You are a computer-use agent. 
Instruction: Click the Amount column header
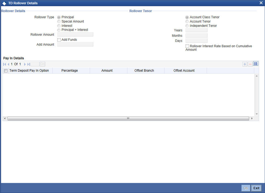[107, 71]
